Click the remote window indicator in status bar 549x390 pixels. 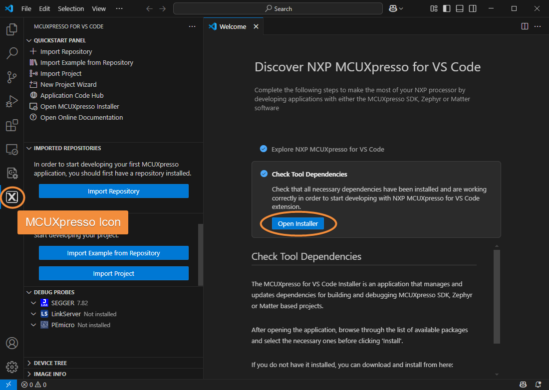point(8,385)
